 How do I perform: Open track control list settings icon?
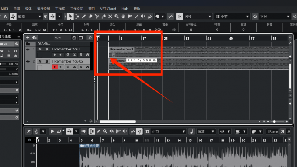[x=81, y=37]
